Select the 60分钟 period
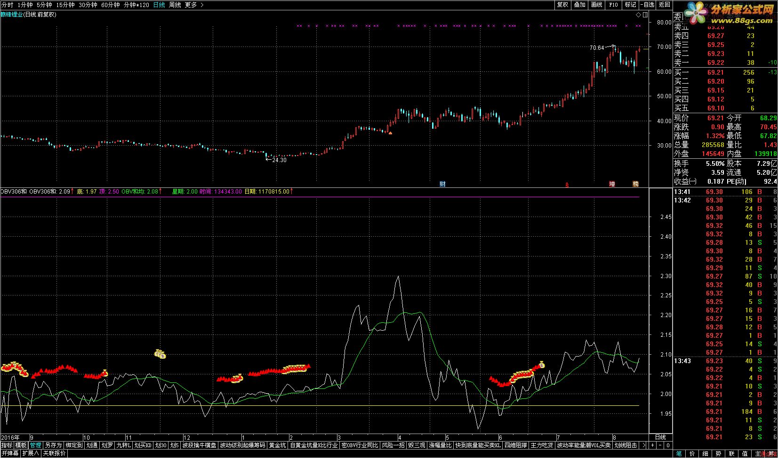778x458 pixels. pyautogui.click(x=110, y=5)
